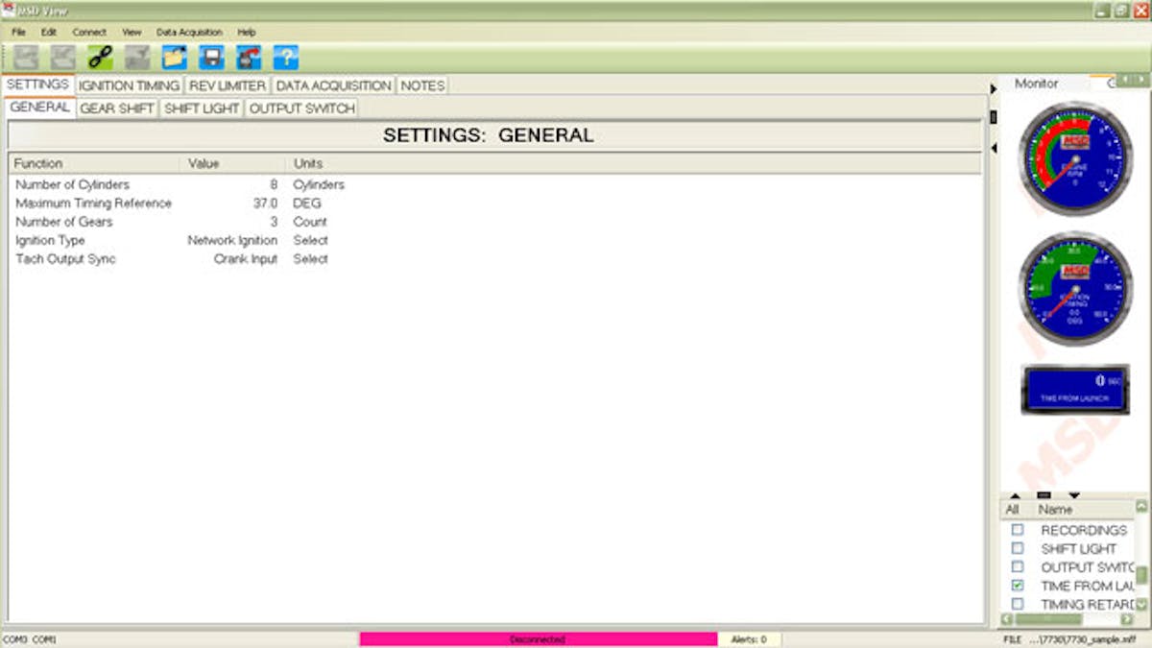Click the Name column header in monitor list

[1056, 510]
